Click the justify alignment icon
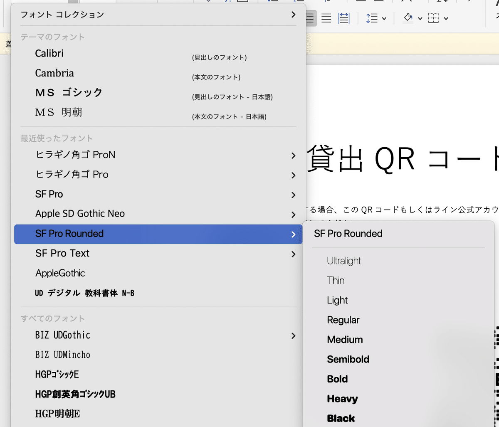The height and width of the screenshot is (427, 499). point(326,18)
